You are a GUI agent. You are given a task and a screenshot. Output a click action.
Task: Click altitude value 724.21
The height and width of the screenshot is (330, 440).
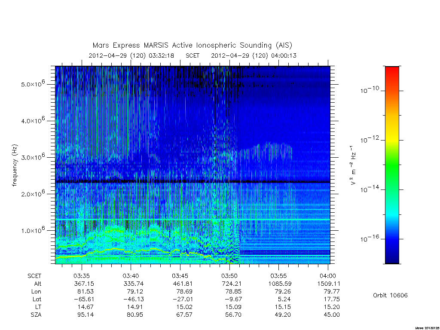pyautogui.click(x=232, y=284)
